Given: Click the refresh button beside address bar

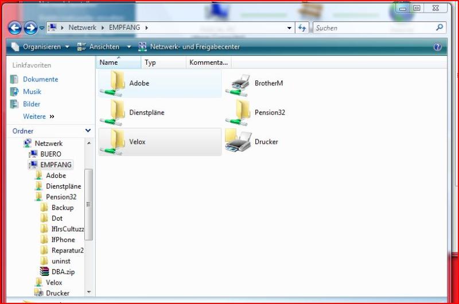Looking at the screenshot, I should point(302,28).
